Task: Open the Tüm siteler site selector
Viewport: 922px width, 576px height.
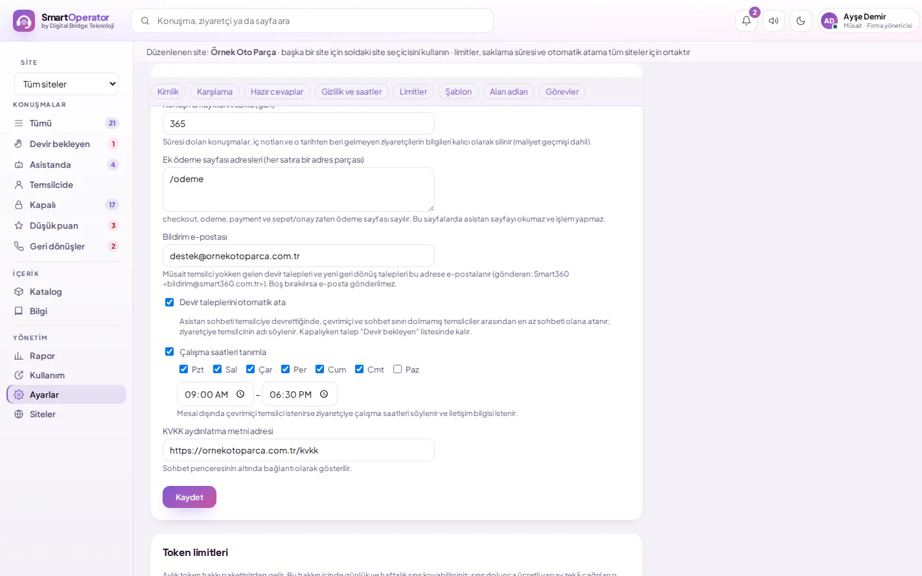Action: click(x=67, y=84)
